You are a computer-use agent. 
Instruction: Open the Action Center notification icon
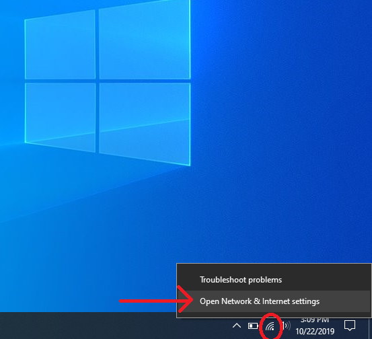pos(350,326)
